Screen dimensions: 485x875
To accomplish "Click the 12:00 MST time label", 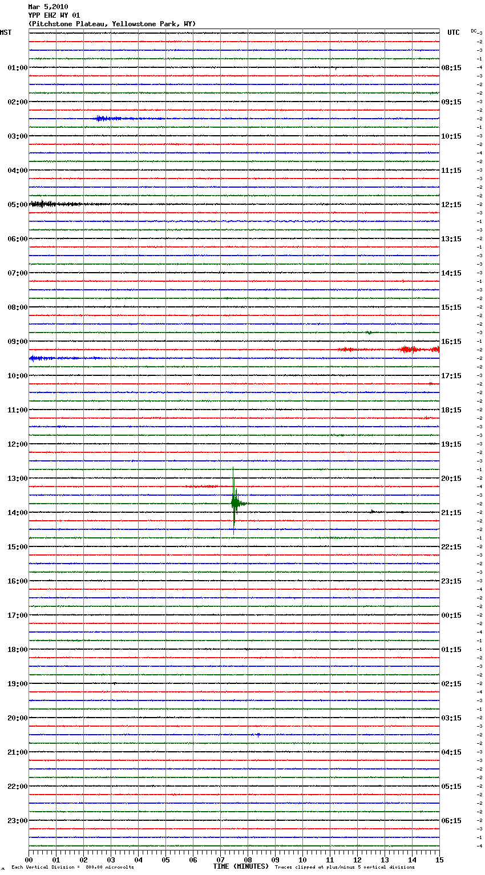I will (x=17, y=444).
